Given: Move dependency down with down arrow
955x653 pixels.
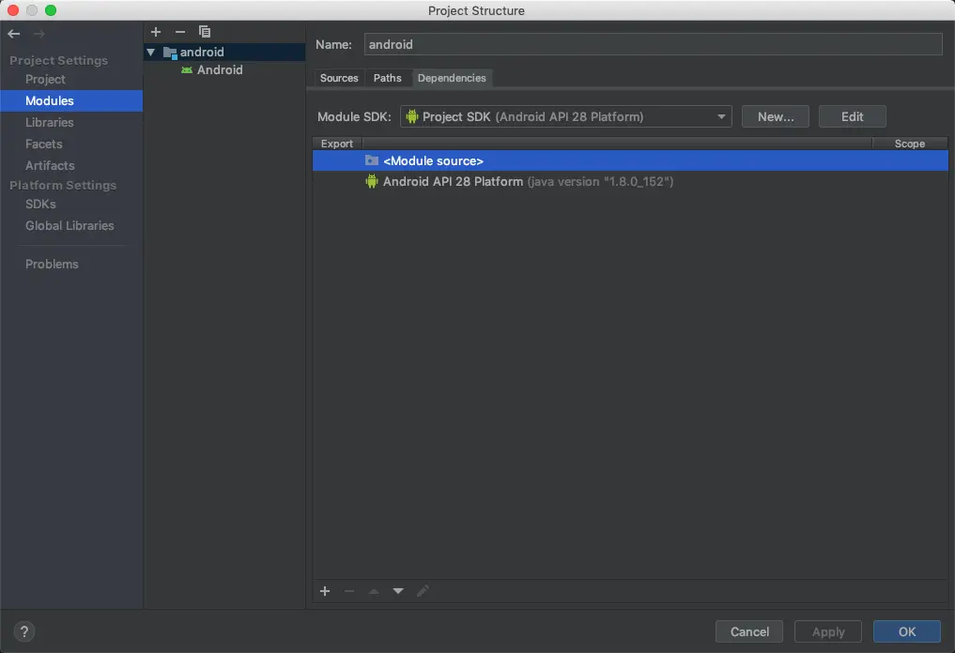Looking at the screenshot, I should click(398, 591).
